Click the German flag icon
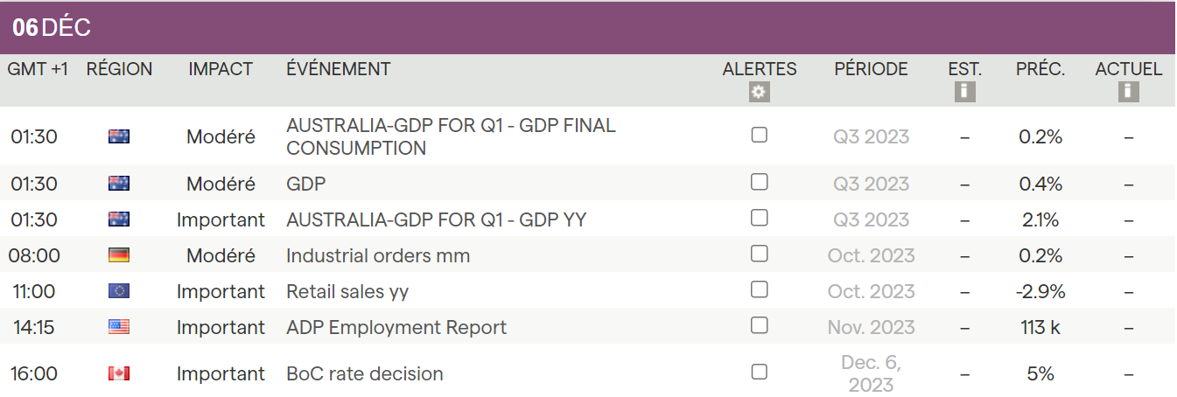 click(119, 255)
